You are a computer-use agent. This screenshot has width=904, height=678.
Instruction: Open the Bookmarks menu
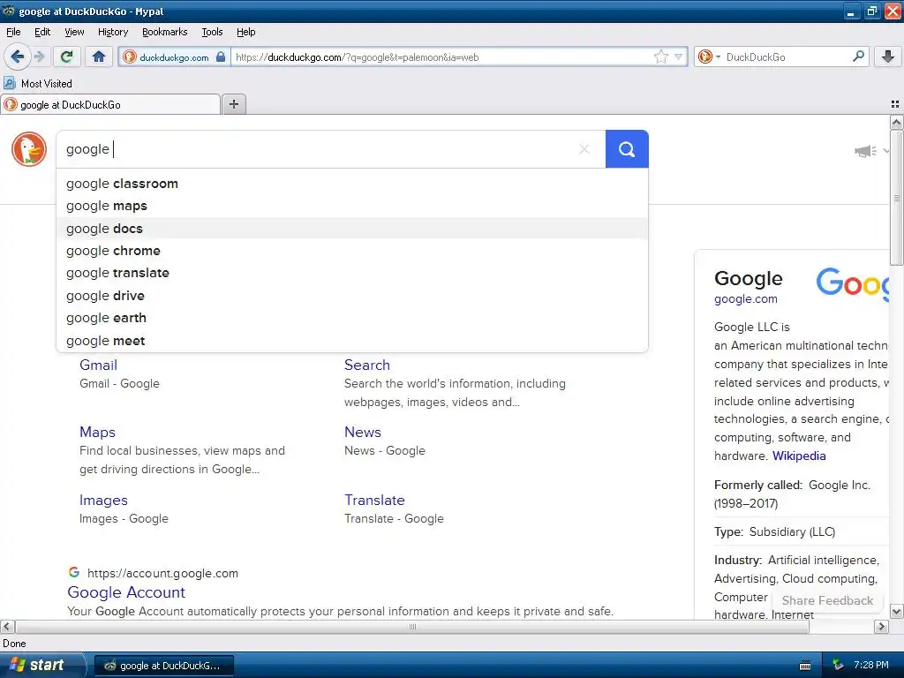pos(164,32)
